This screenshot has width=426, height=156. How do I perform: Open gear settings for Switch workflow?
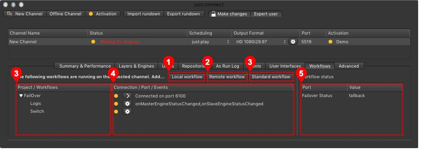coord(127,112)
